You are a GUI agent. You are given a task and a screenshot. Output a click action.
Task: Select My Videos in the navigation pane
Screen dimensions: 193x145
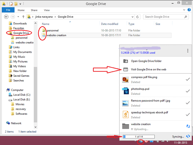tap(20, 66)
